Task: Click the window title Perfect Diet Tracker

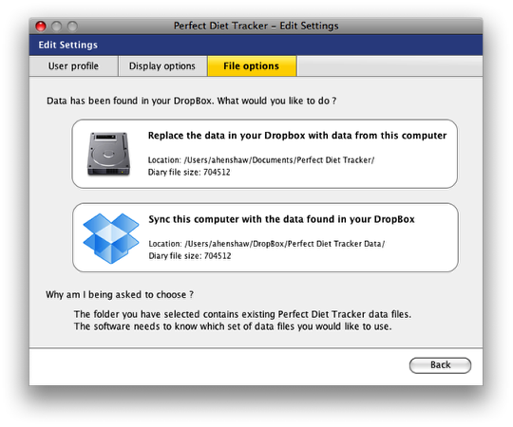Action: pyautogui.click(x=256, y=26)
